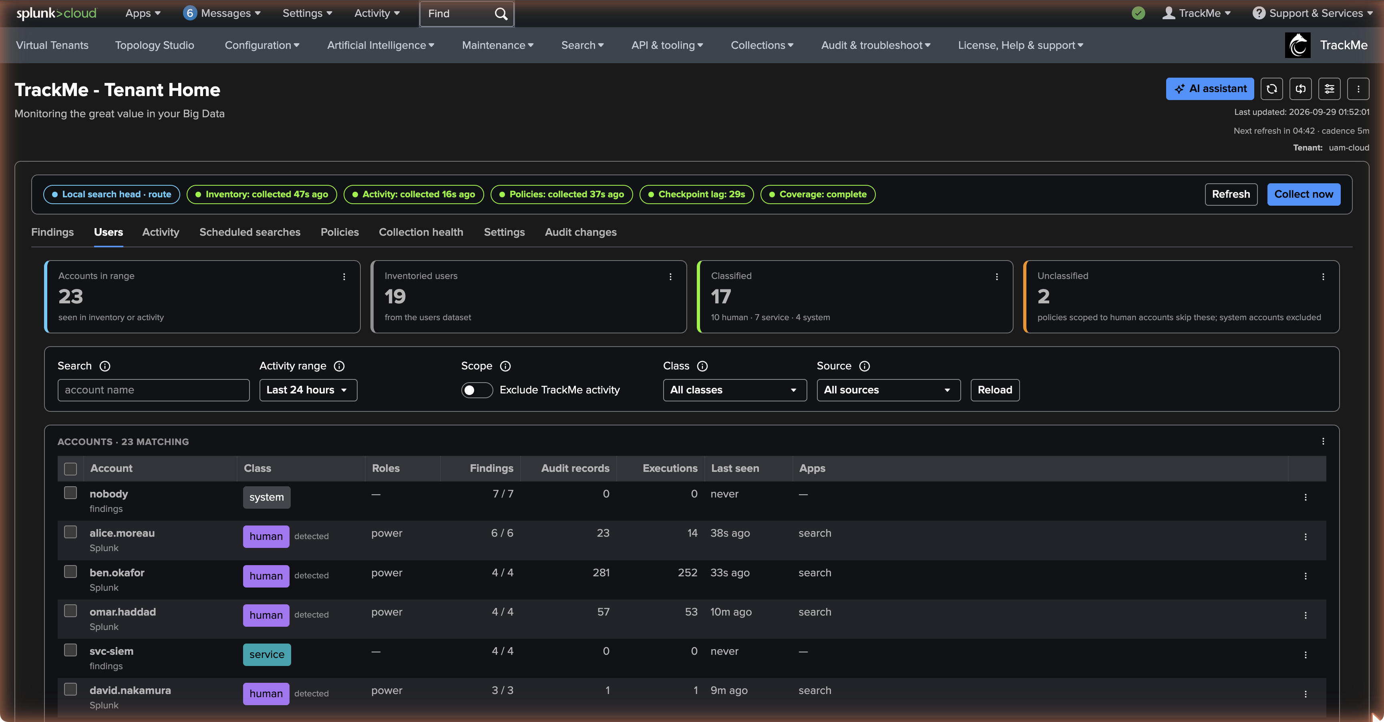
Task: Open Virtual Tenants link
Action: (52, 45)
